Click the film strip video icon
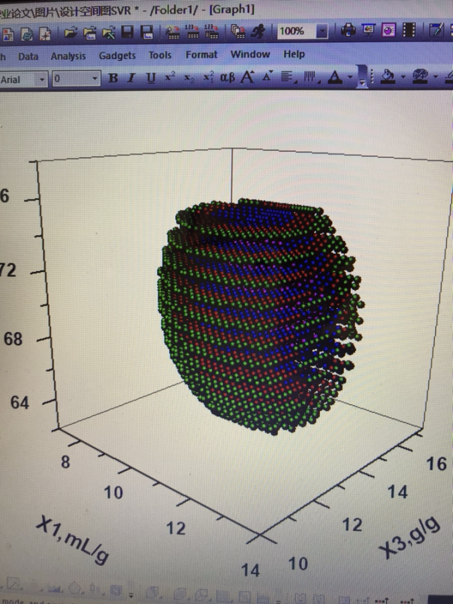Screen dimensions: 453x604 pos(409,31)
